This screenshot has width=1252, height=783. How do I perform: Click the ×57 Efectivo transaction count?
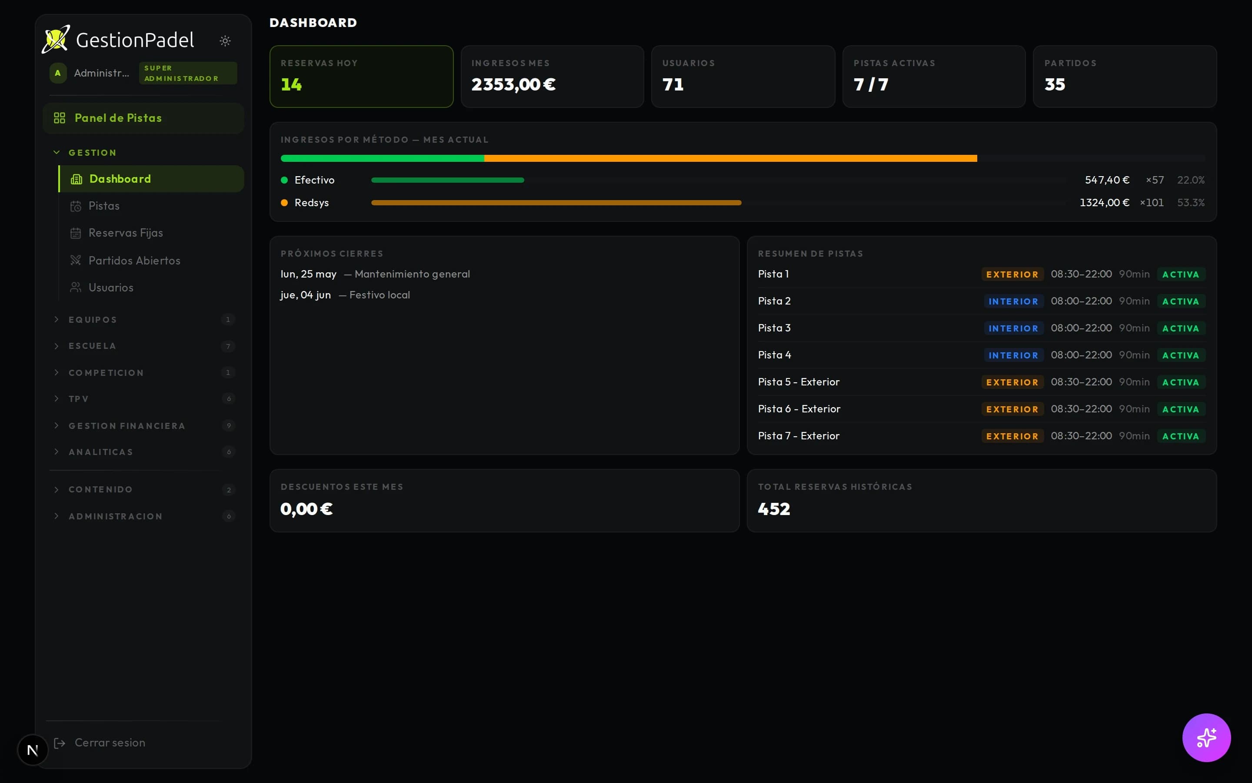coord(1154,180)
